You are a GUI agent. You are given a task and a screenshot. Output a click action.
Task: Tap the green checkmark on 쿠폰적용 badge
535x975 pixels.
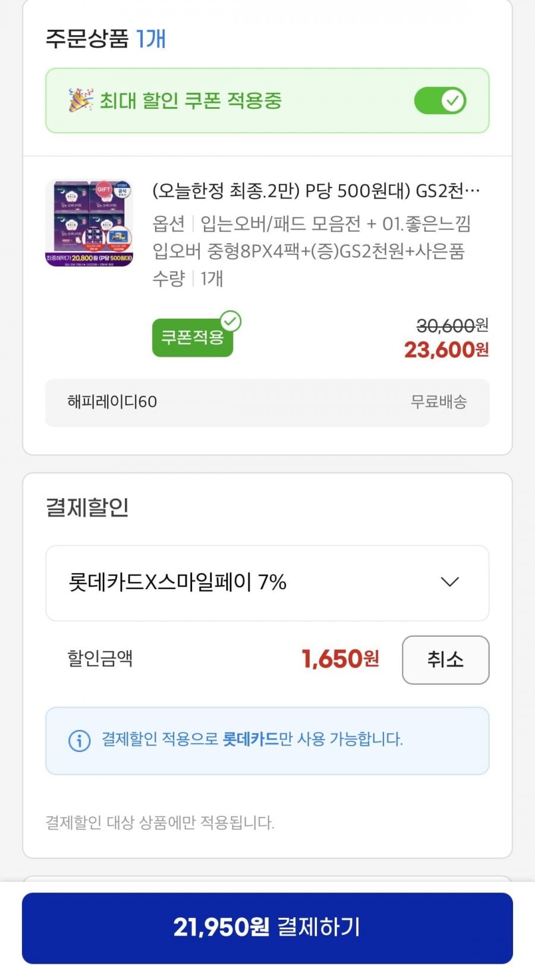[x=231, y=321]
